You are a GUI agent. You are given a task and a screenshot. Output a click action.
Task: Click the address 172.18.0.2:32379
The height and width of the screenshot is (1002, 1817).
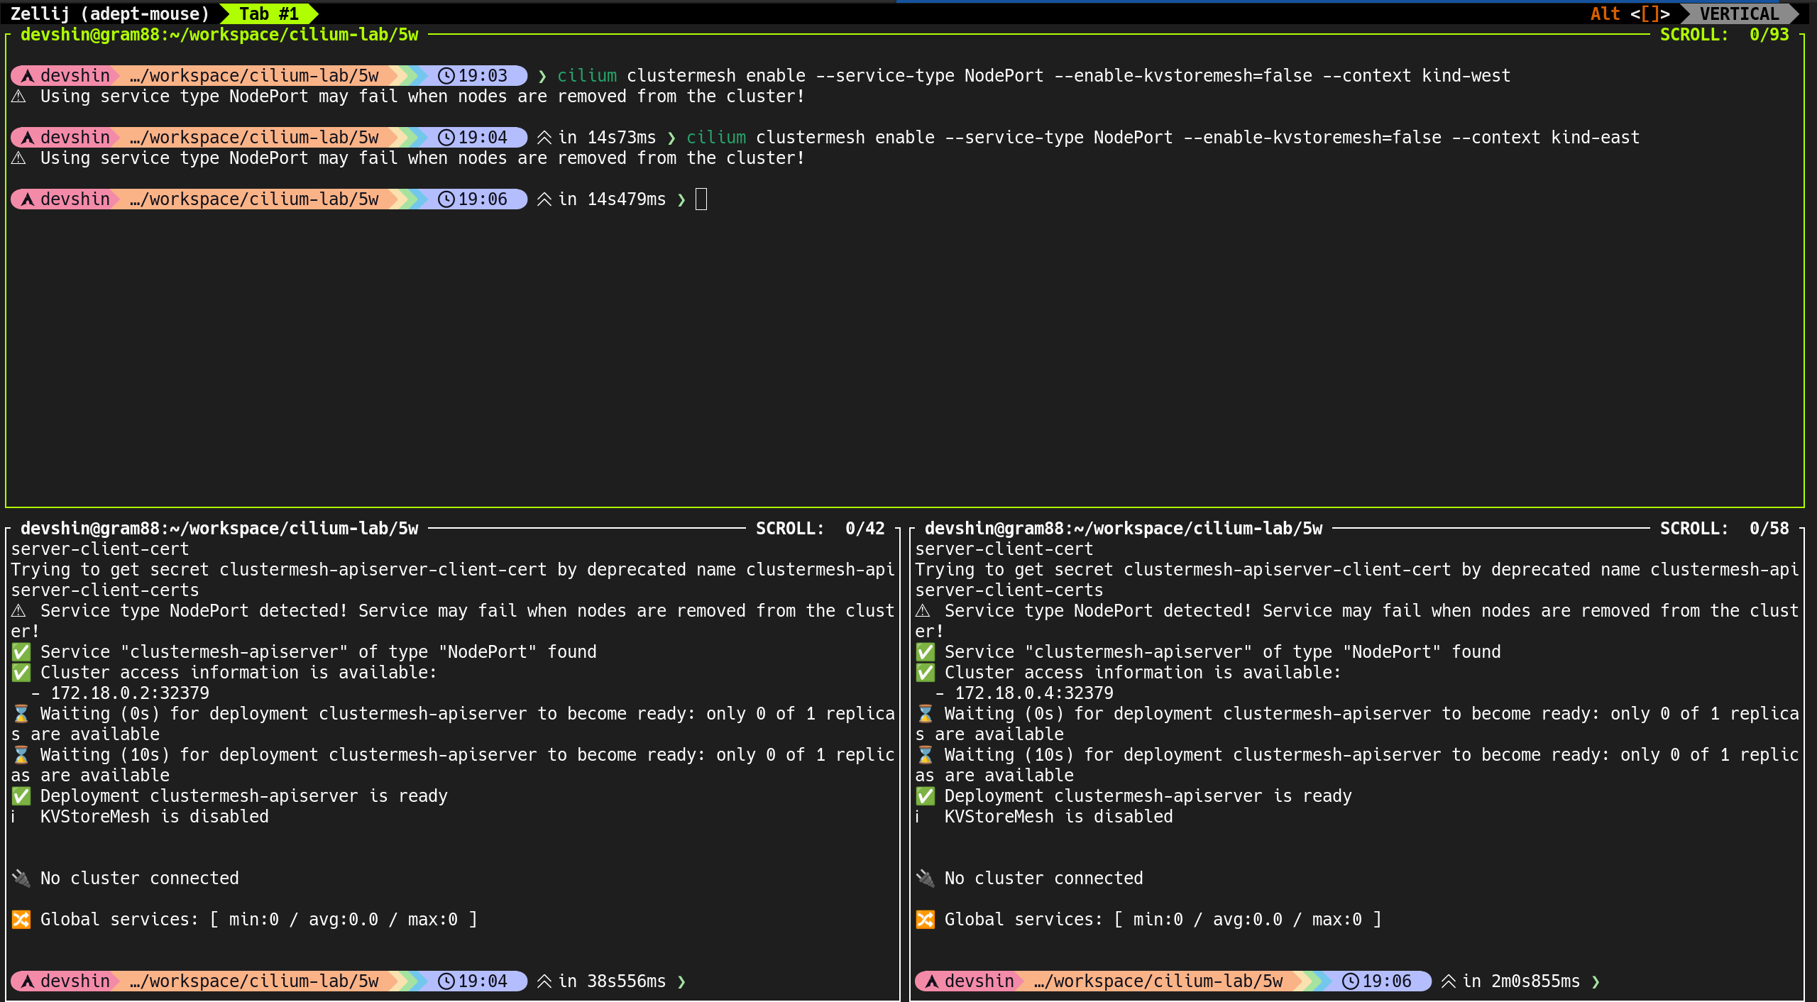coord(130,693)
